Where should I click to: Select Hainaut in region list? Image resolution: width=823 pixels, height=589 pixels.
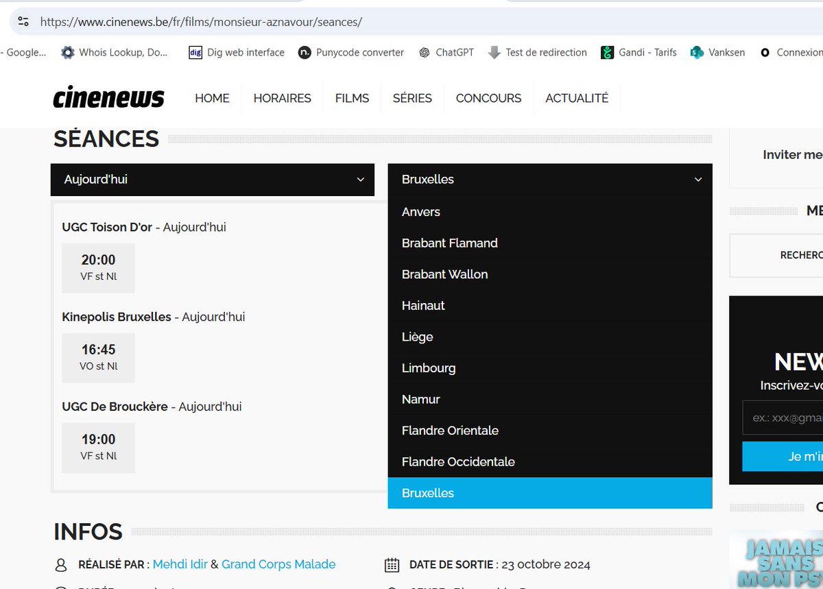[550, 305]
